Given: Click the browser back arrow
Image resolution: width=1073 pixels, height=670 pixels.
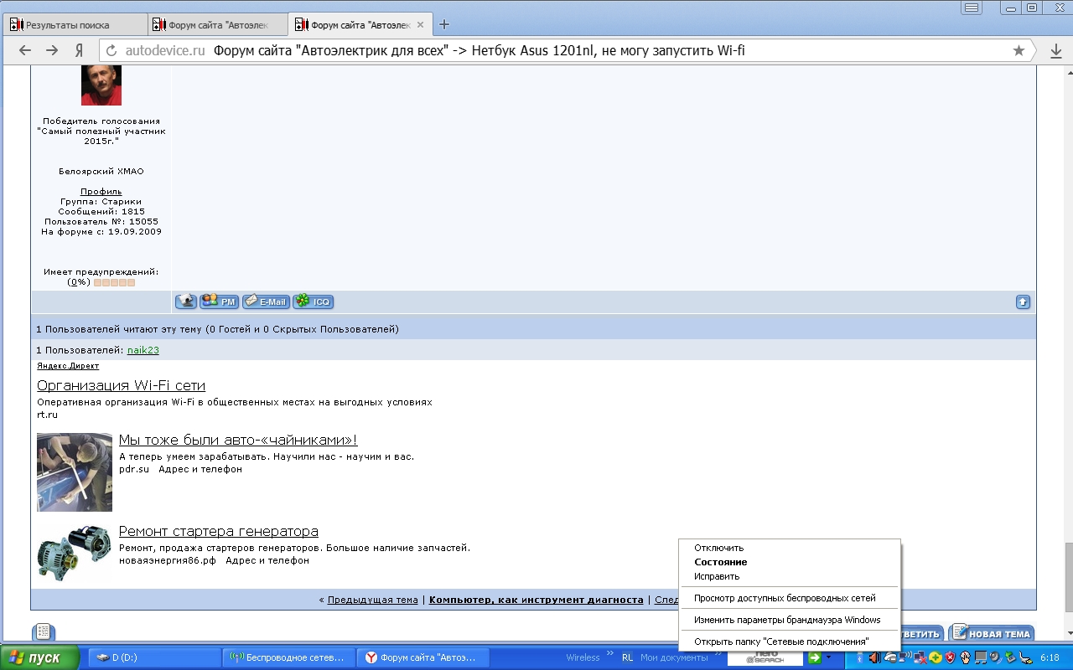Looking at the screenshot, I should (25, 51).
